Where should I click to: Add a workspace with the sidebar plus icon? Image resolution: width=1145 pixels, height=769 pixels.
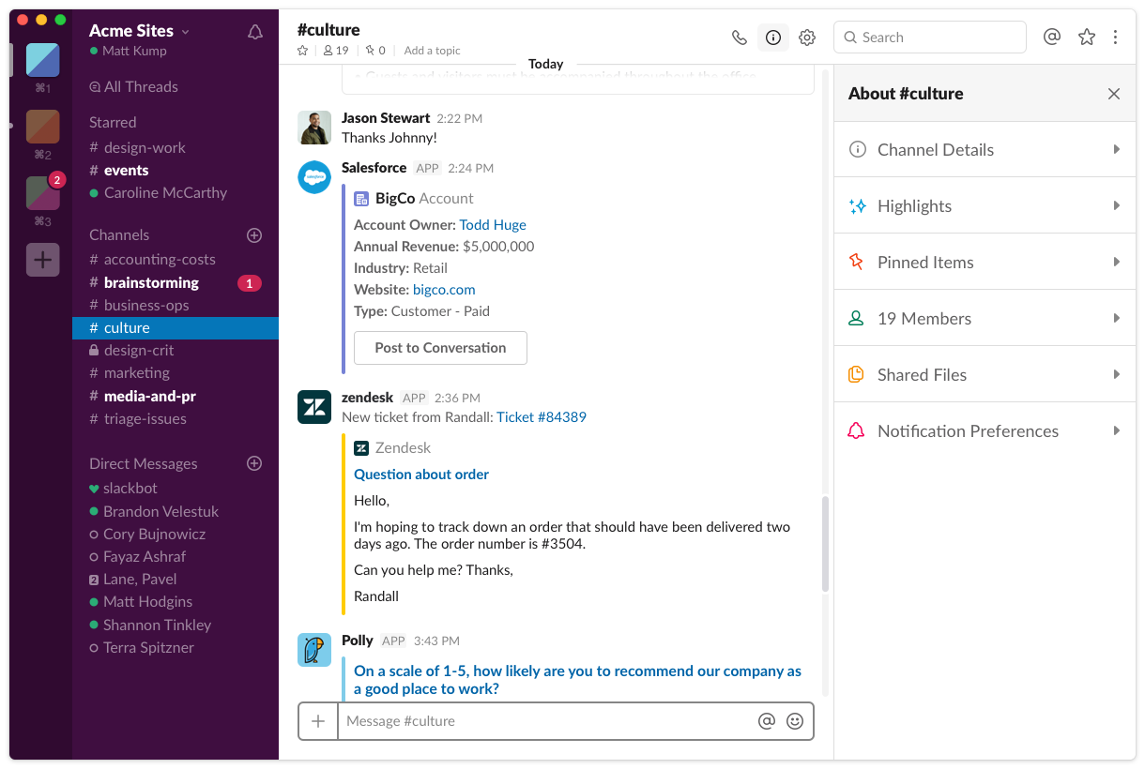[x=42, y=260]
